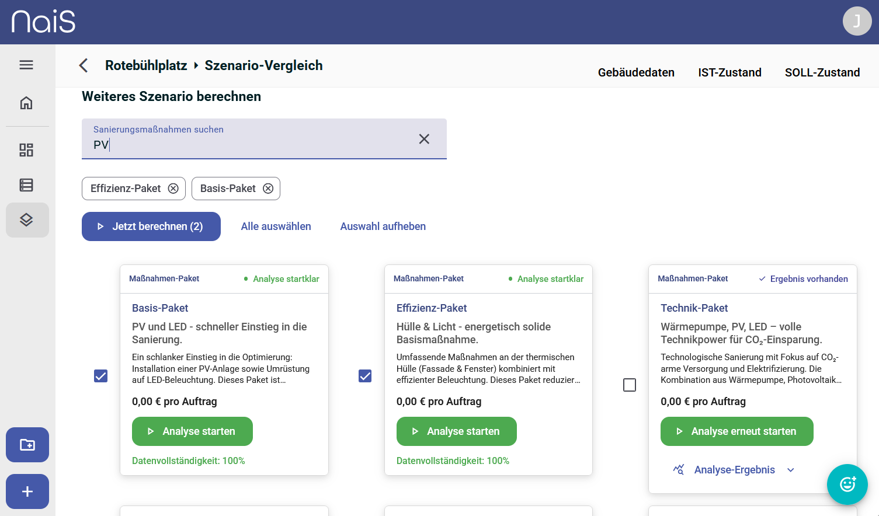This screenshot has height=516, width=879.
Task: Click Datenvollständigkeit: 100% under Effizienz-Paket
Action: click(x=453, y=461)
